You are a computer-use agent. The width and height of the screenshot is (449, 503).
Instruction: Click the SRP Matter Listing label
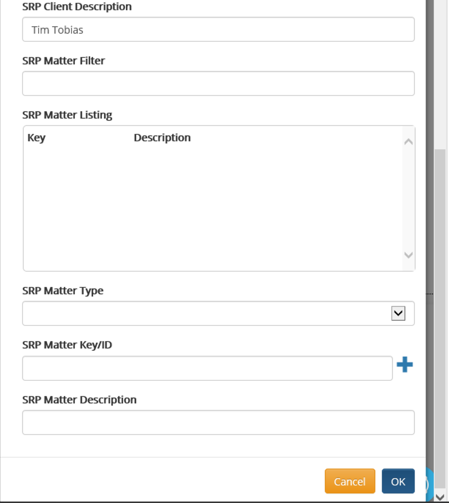[x=67, y=115]
